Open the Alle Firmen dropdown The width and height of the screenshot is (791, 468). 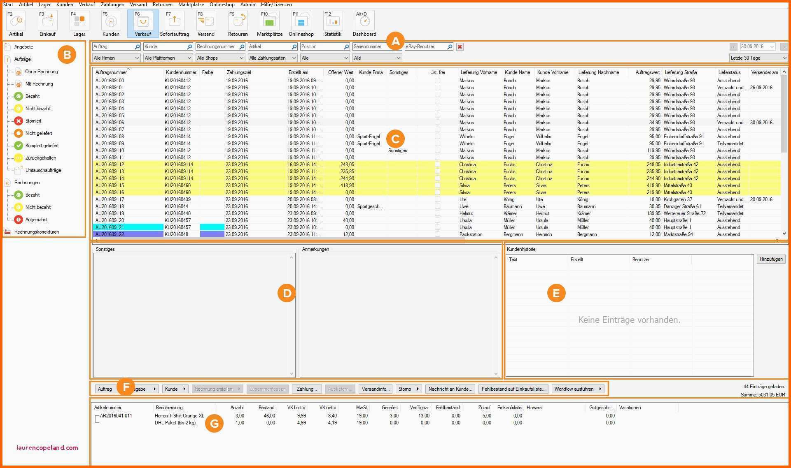(116, 58)
